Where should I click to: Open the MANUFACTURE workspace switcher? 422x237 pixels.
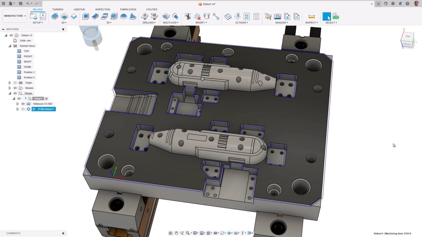click(14, 16)
